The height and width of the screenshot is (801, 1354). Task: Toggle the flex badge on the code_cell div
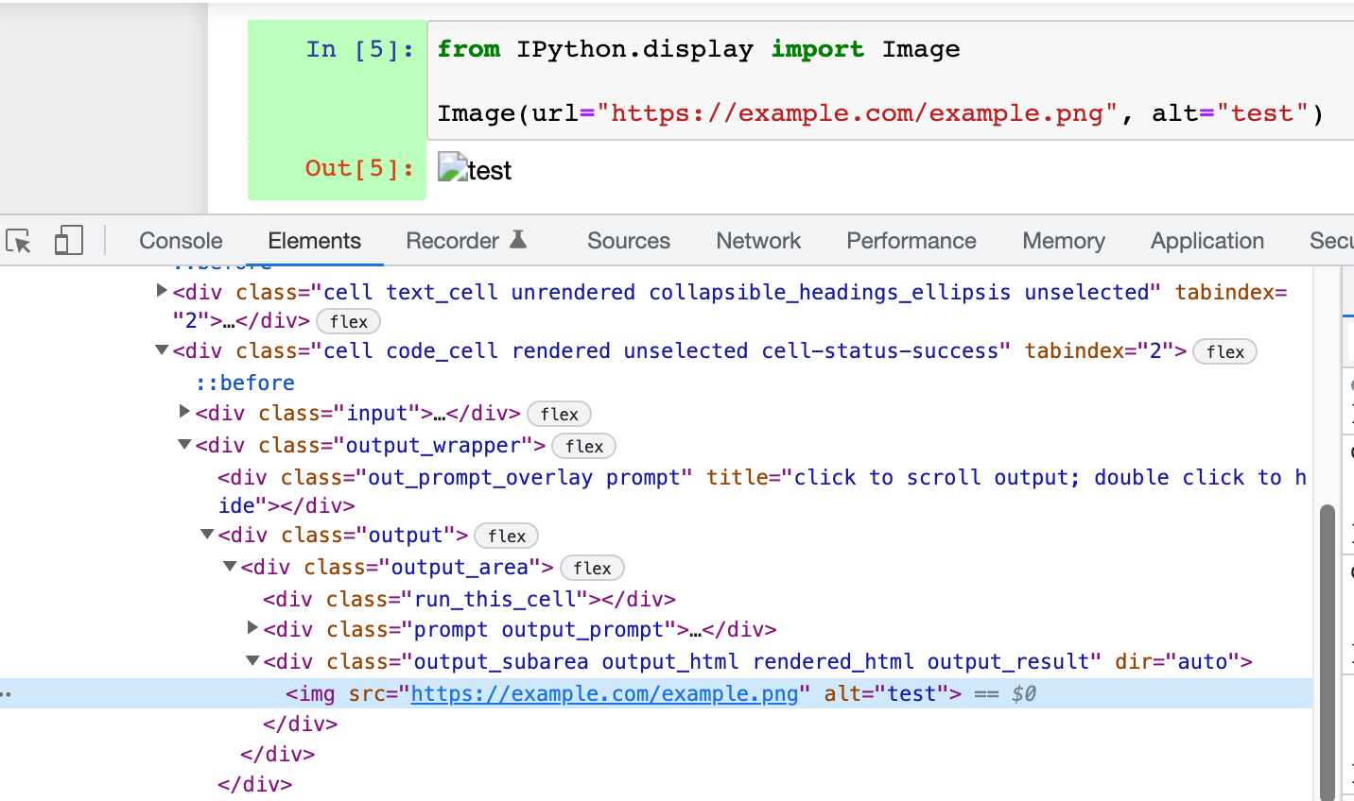[1224, 351]
